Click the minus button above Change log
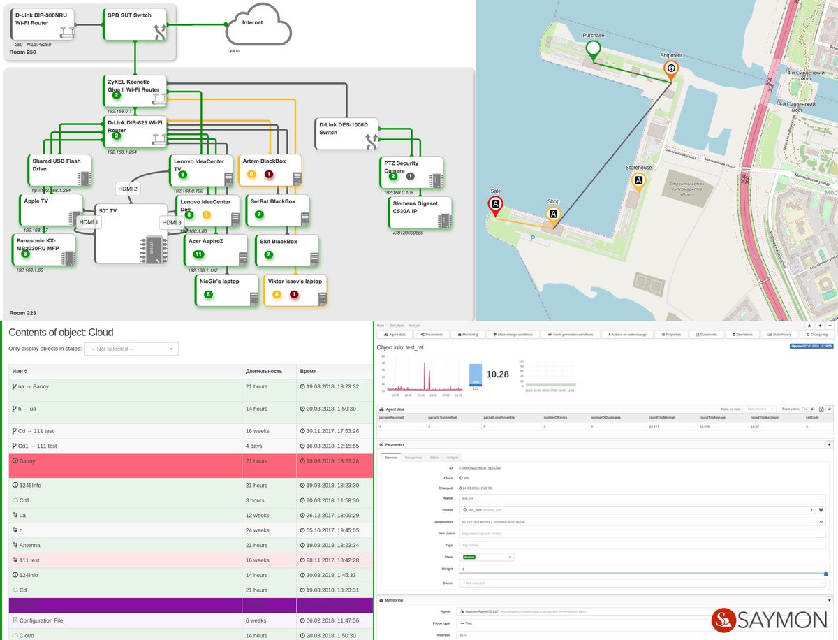 pos(829,325)
